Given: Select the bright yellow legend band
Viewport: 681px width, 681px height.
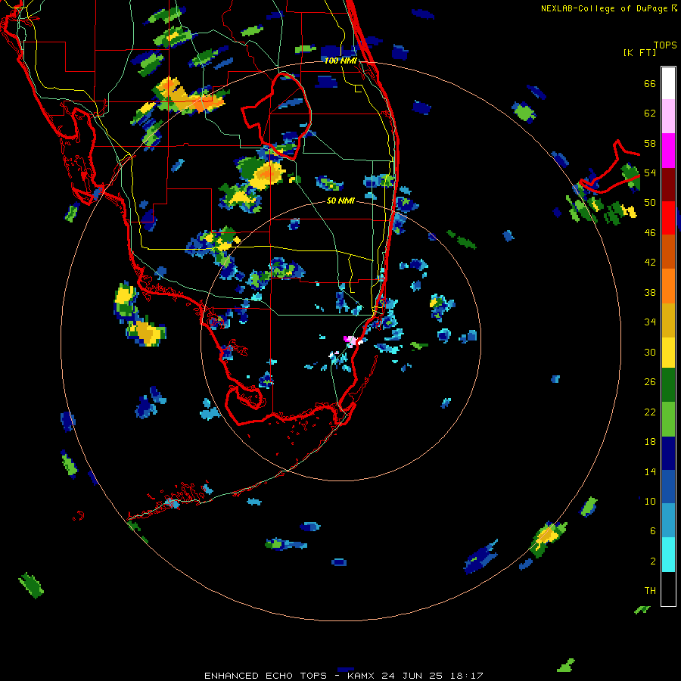Looking at the screenshot, I should tap(668, 353).
